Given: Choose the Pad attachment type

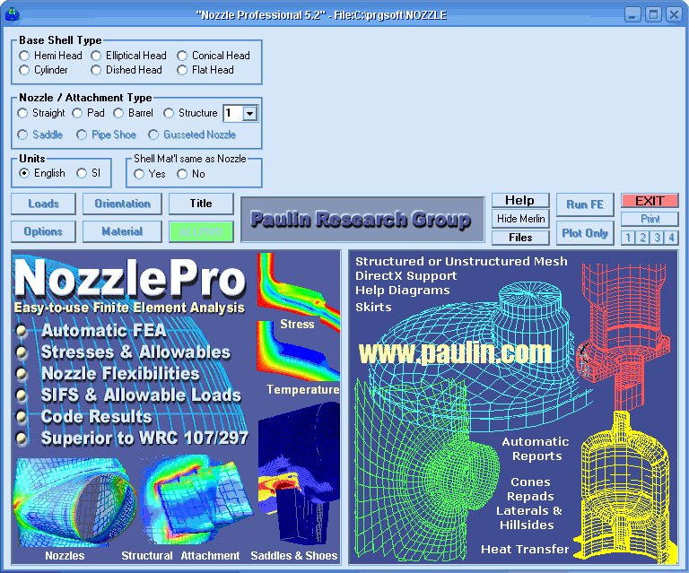Looking at the screenshot, I should tap(77, 113).
